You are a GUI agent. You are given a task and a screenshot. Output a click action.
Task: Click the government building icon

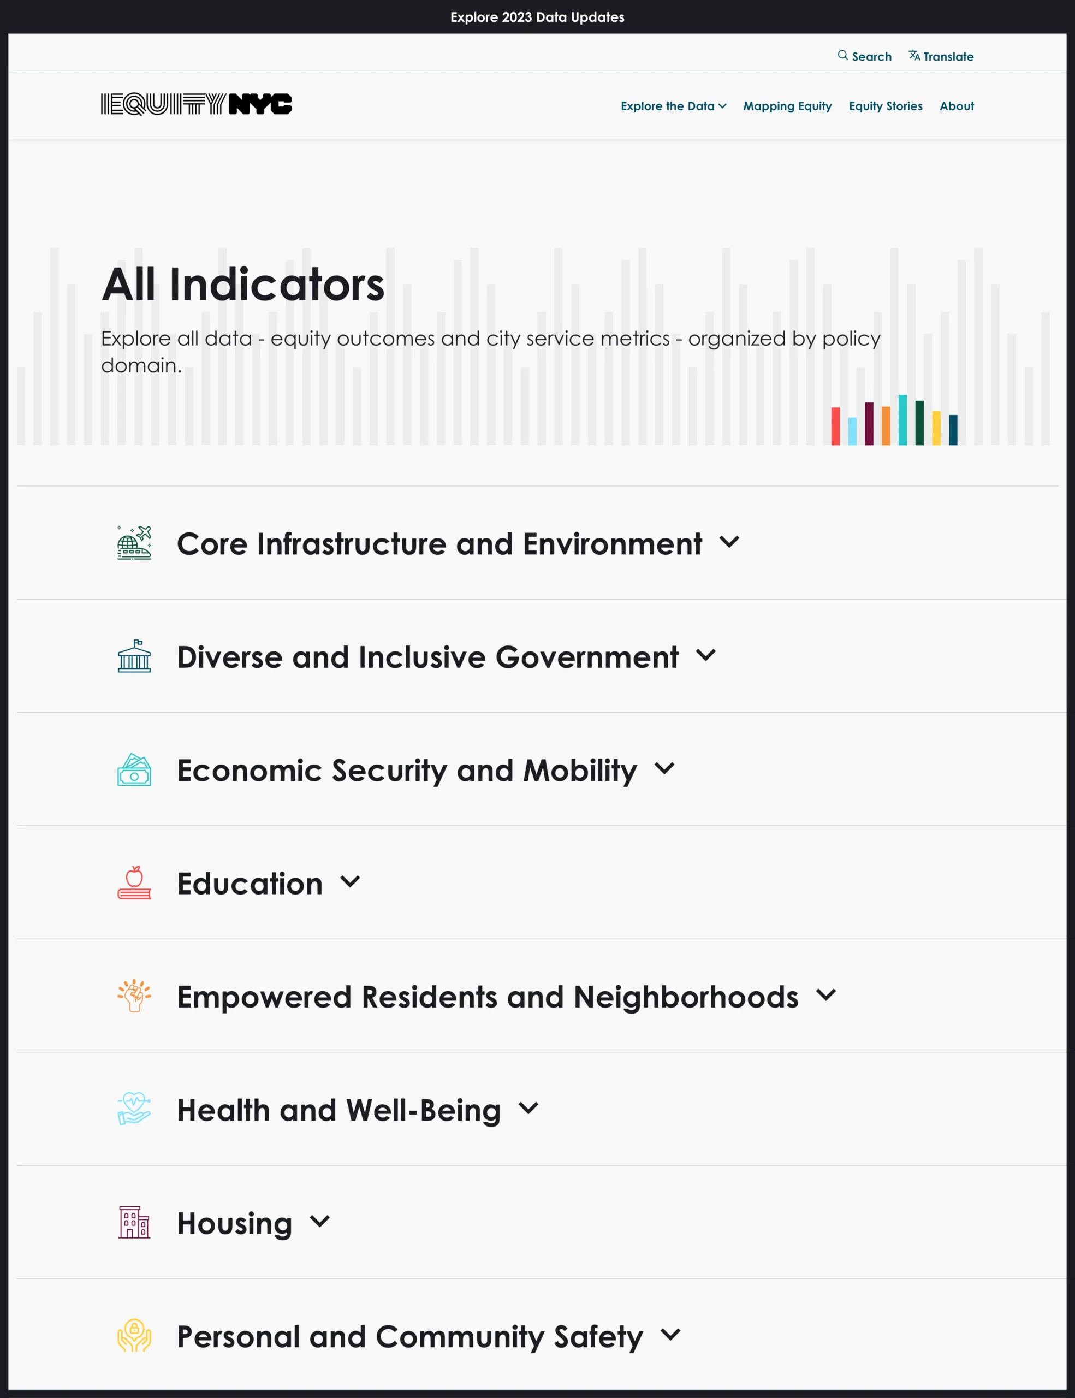point(134,656)
